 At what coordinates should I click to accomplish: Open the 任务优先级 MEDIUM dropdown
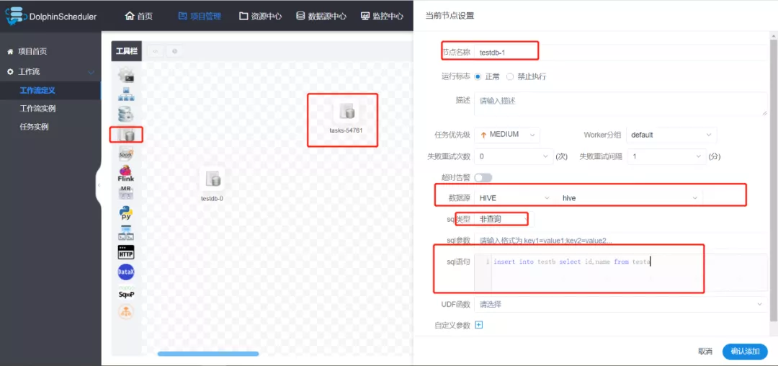(507, 135)
